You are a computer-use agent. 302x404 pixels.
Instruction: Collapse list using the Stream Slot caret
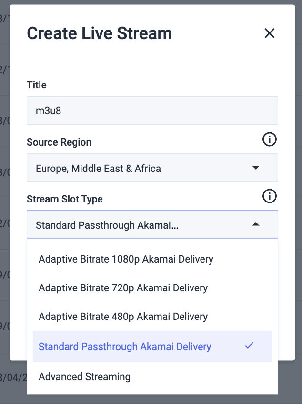pyautogui.click(x=255, y=224)
